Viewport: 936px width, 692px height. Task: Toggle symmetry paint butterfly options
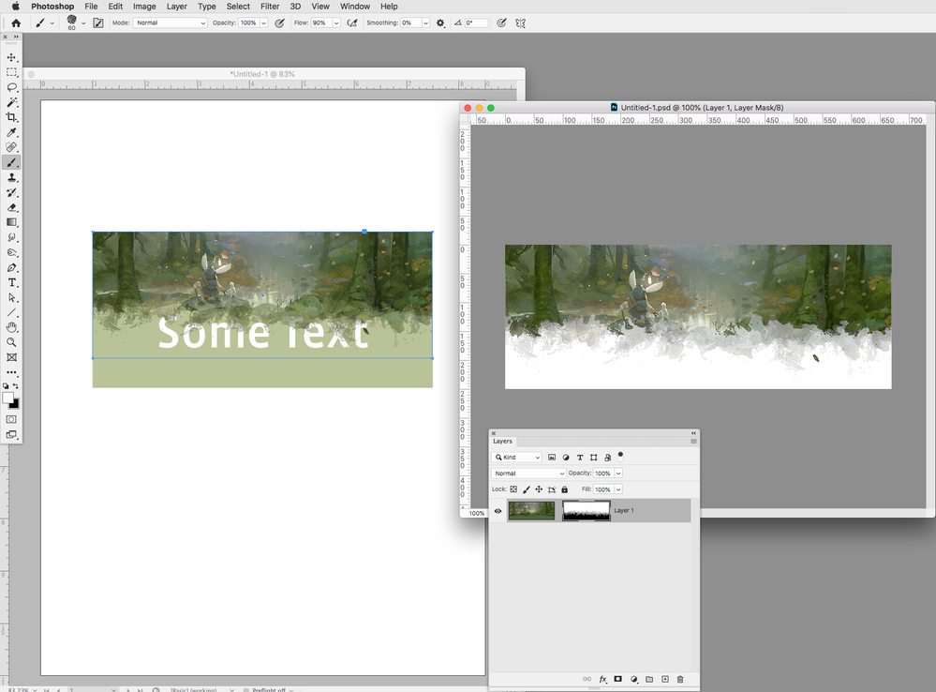521,23
